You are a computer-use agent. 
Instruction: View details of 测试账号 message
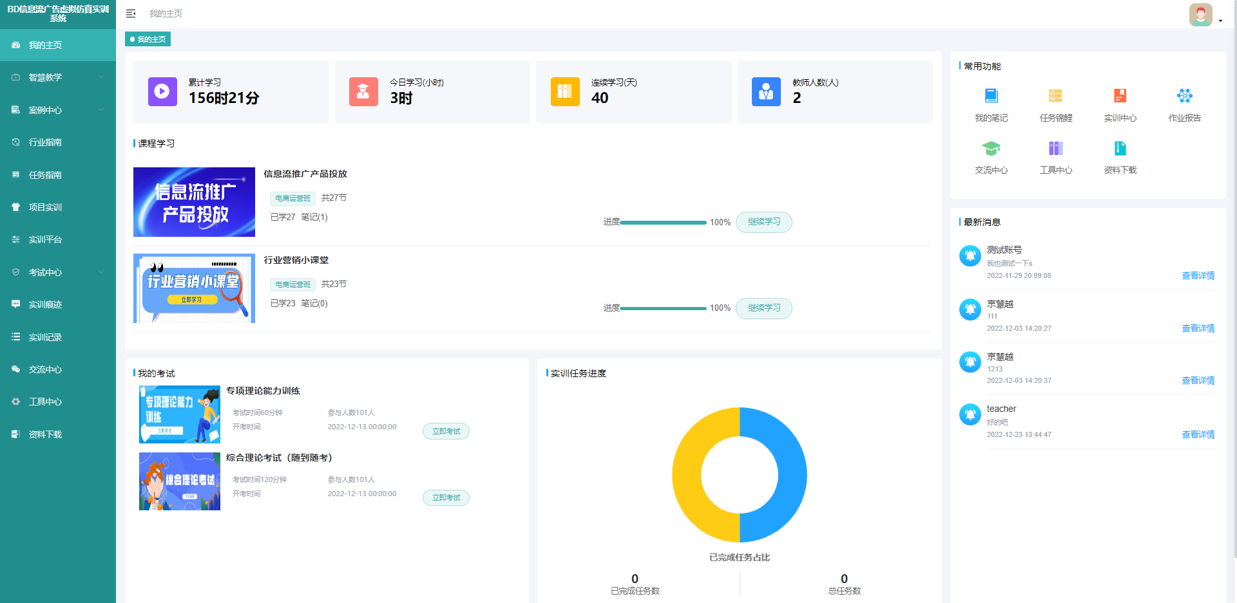[1198, 275]
